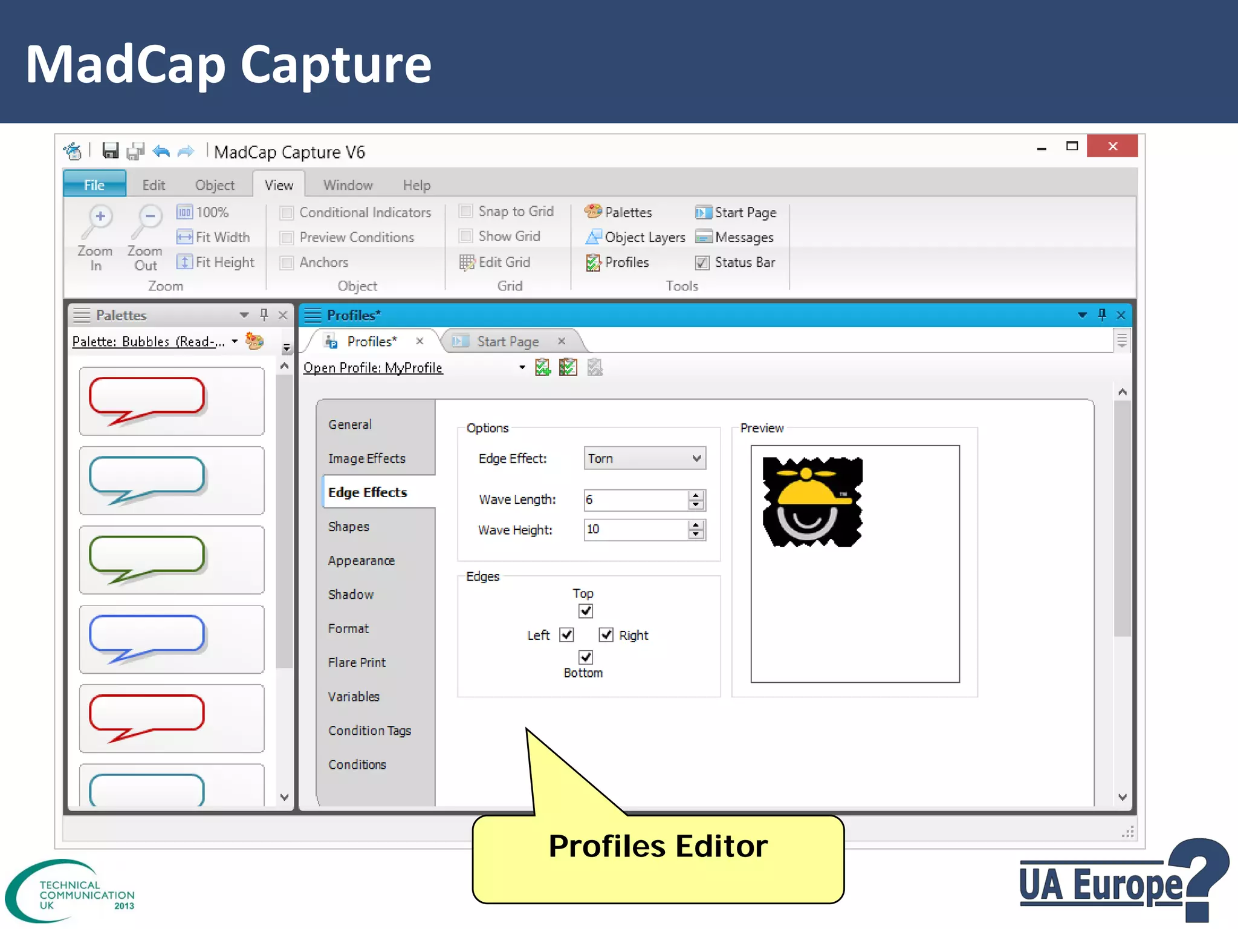The height and width of the screenshot is (929, 1238).
Task: Open Object Layers tool
Action: (x=635, y=237)
